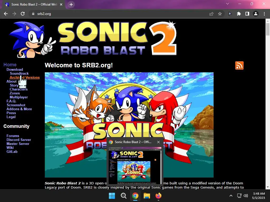Screen dimensions: 270x202
Task: Visit the Forums community link
Action: (13, 136)
